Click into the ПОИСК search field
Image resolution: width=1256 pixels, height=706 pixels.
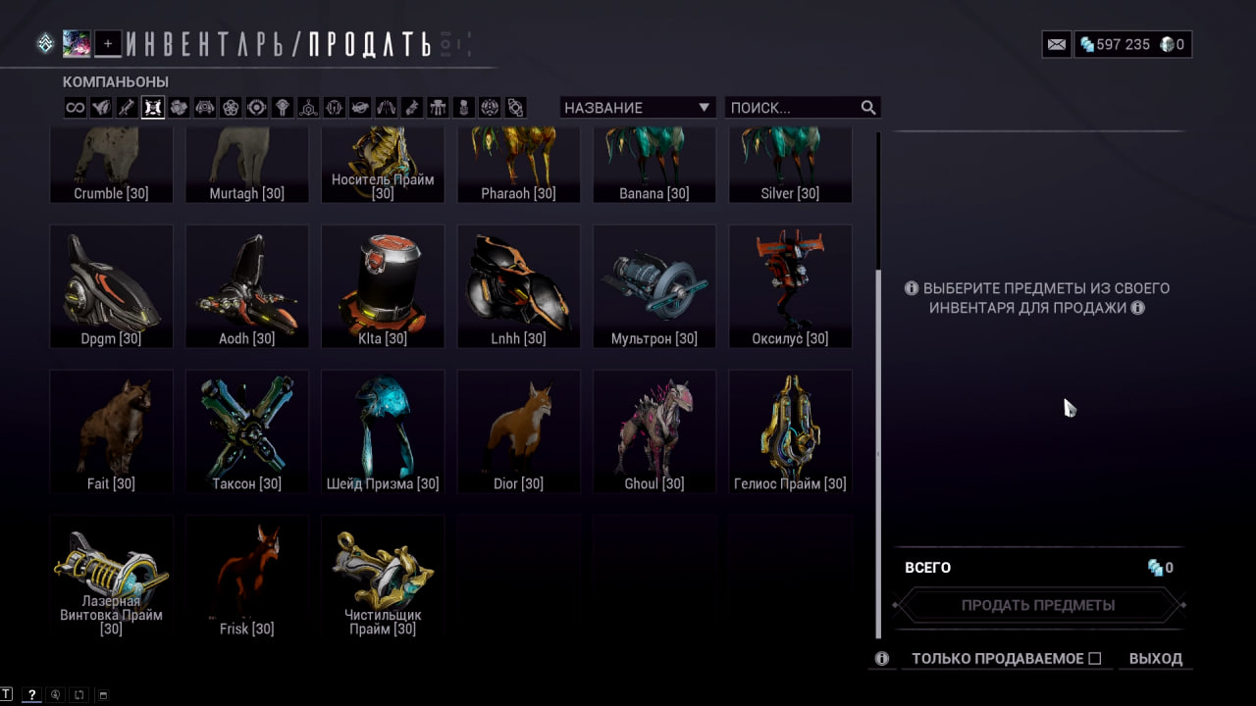(x=793, y=108)
